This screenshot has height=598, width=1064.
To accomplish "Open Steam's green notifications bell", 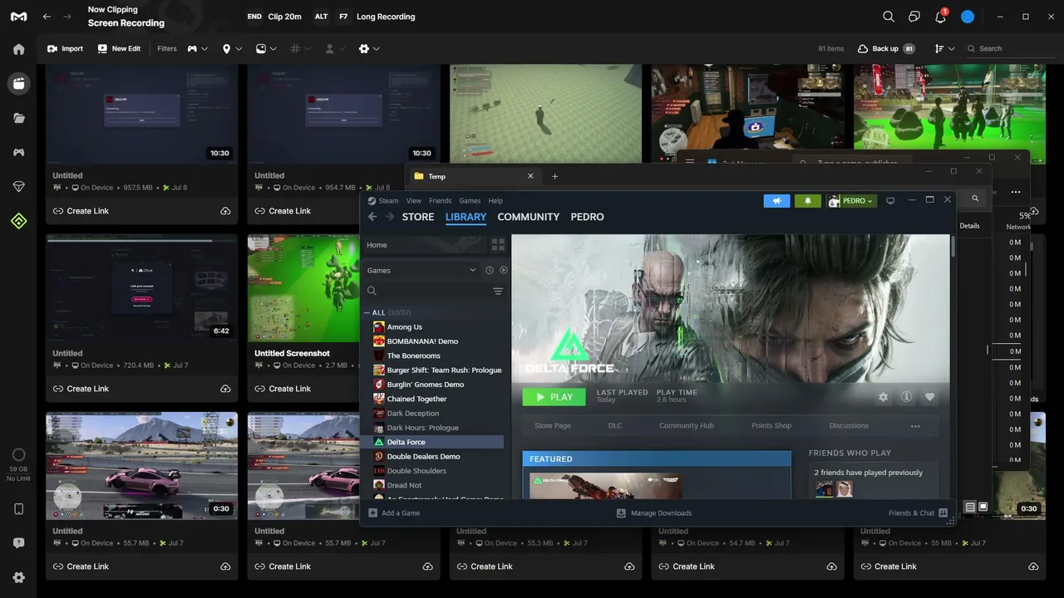I will (807, 201).
